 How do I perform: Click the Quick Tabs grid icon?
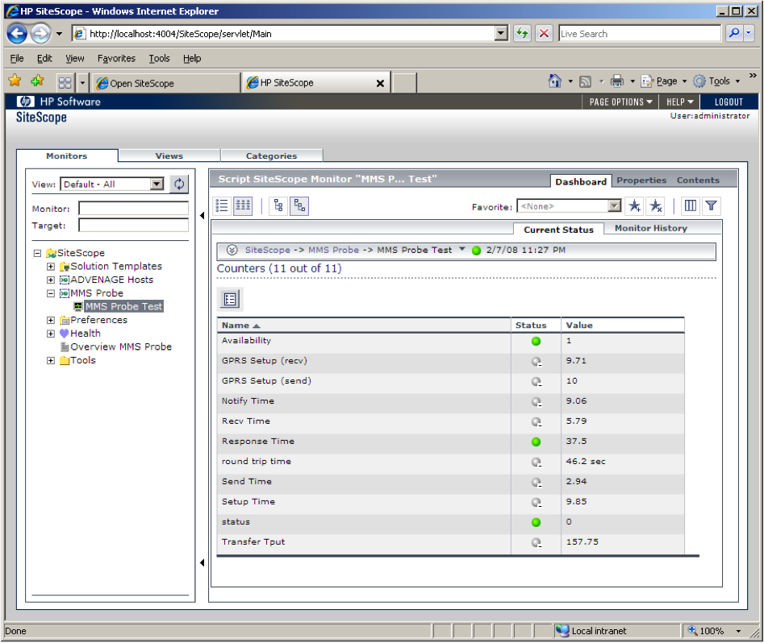coord(65,83)
